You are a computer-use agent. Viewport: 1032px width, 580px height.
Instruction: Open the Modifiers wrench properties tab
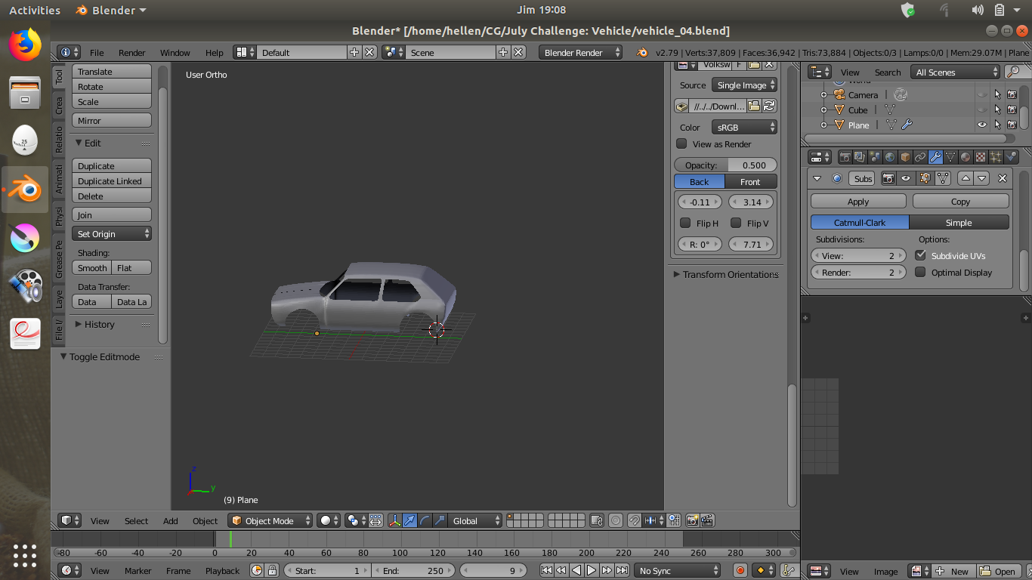click(935, 157)
